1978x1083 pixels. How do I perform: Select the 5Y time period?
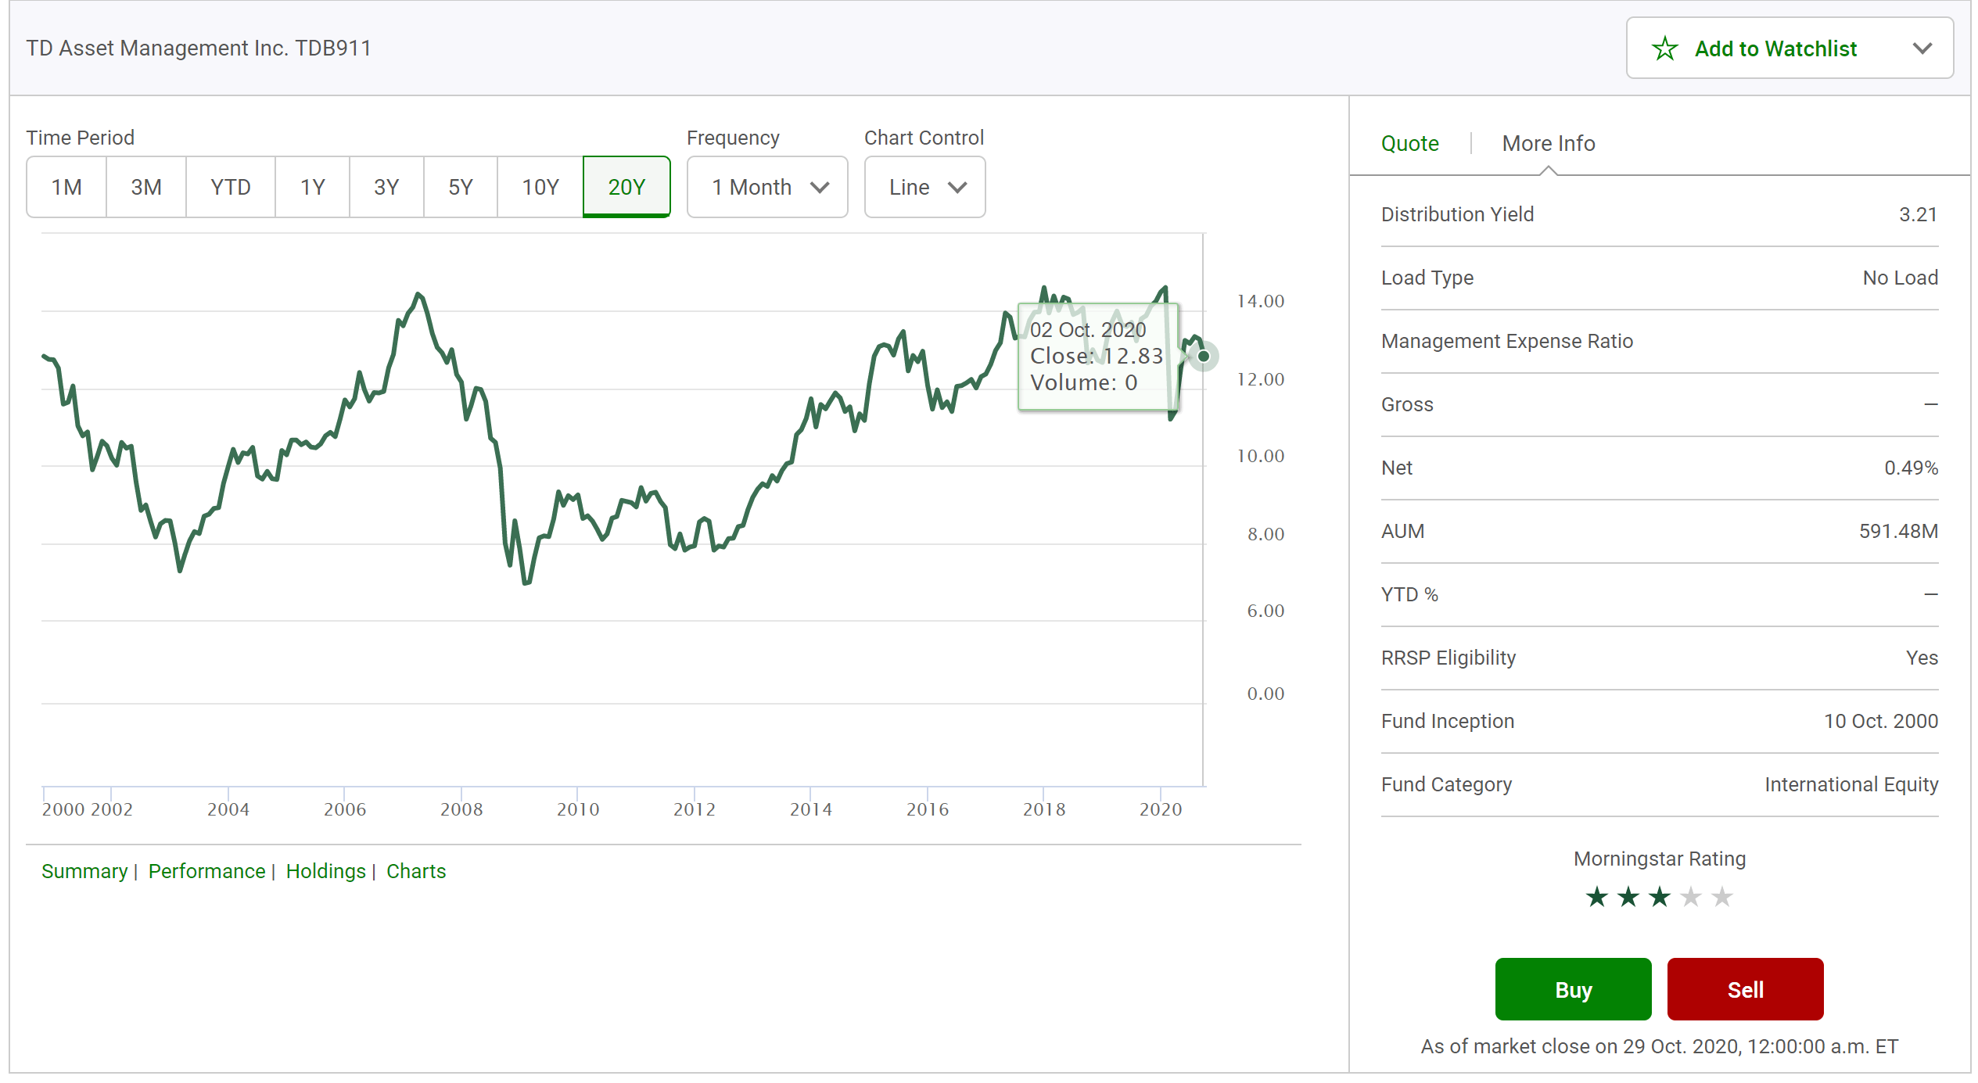460,187
